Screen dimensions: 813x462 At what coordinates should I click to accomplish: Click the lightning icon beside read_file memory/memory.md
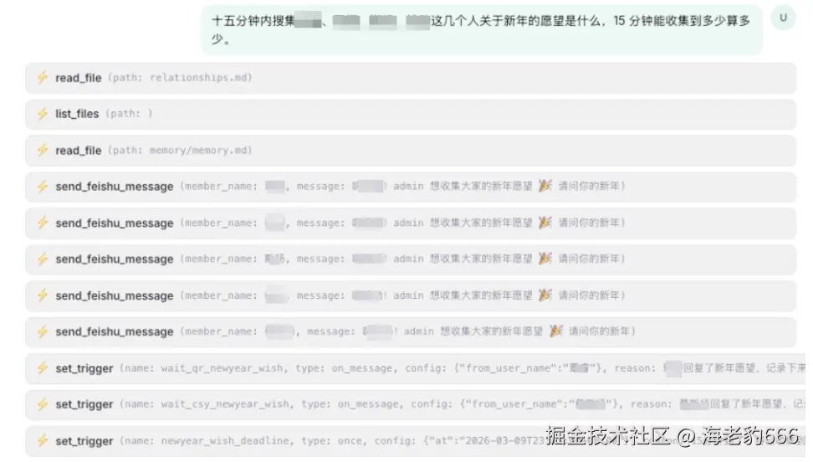pyautogui.click(x=43, y=150)
